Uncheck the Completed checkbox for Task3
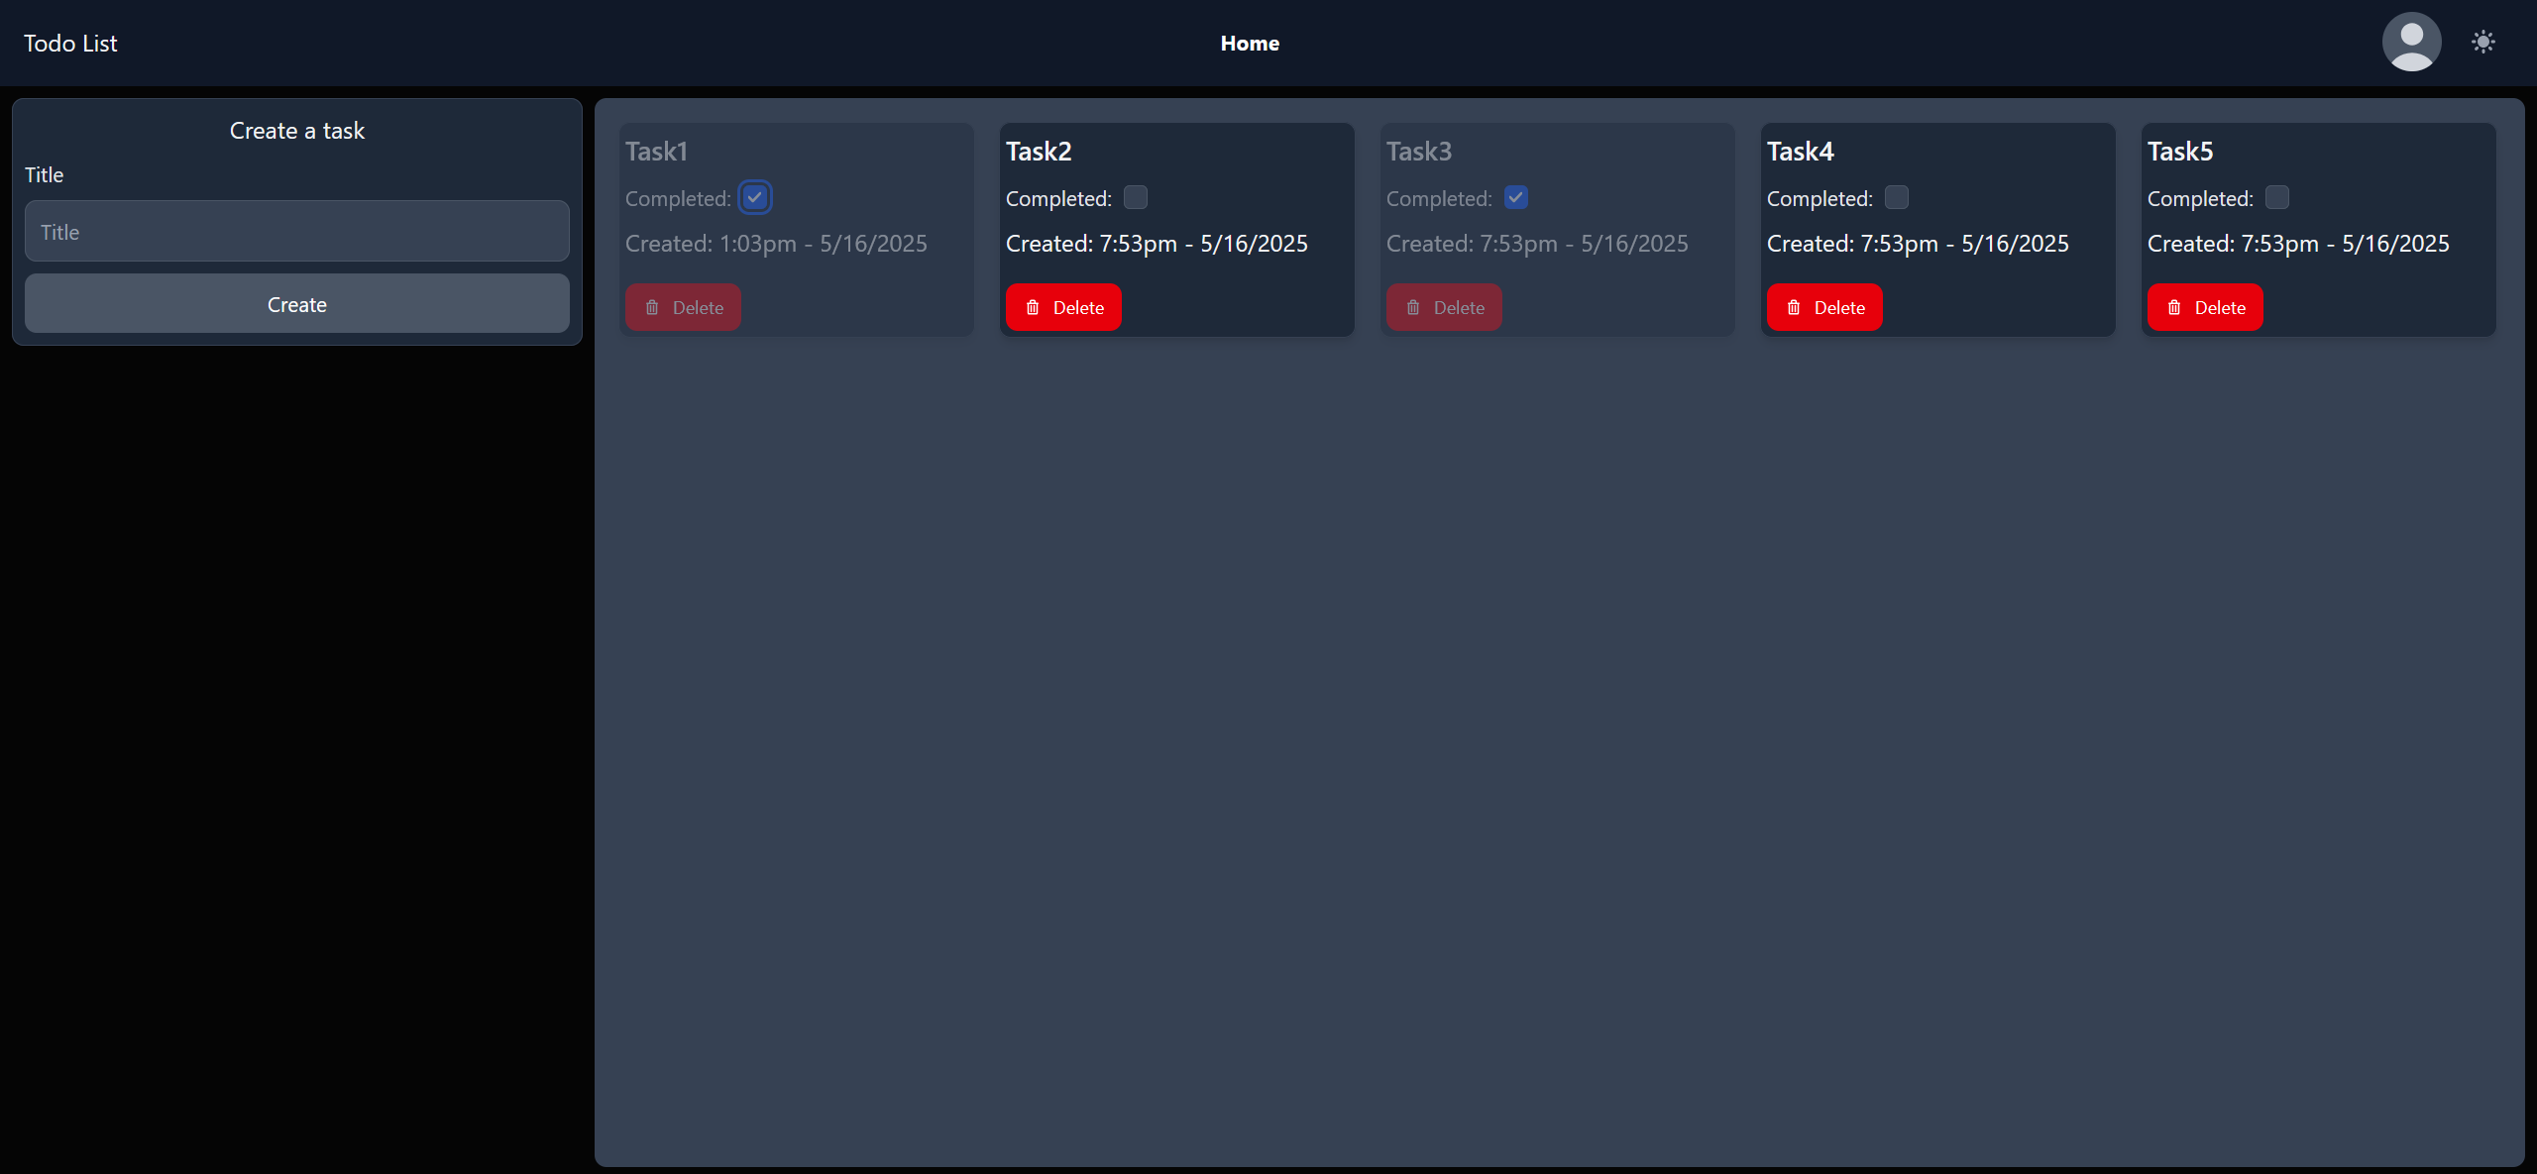The height and width of the screenshot is (1174, 2537). click(x=1516, y=197)
